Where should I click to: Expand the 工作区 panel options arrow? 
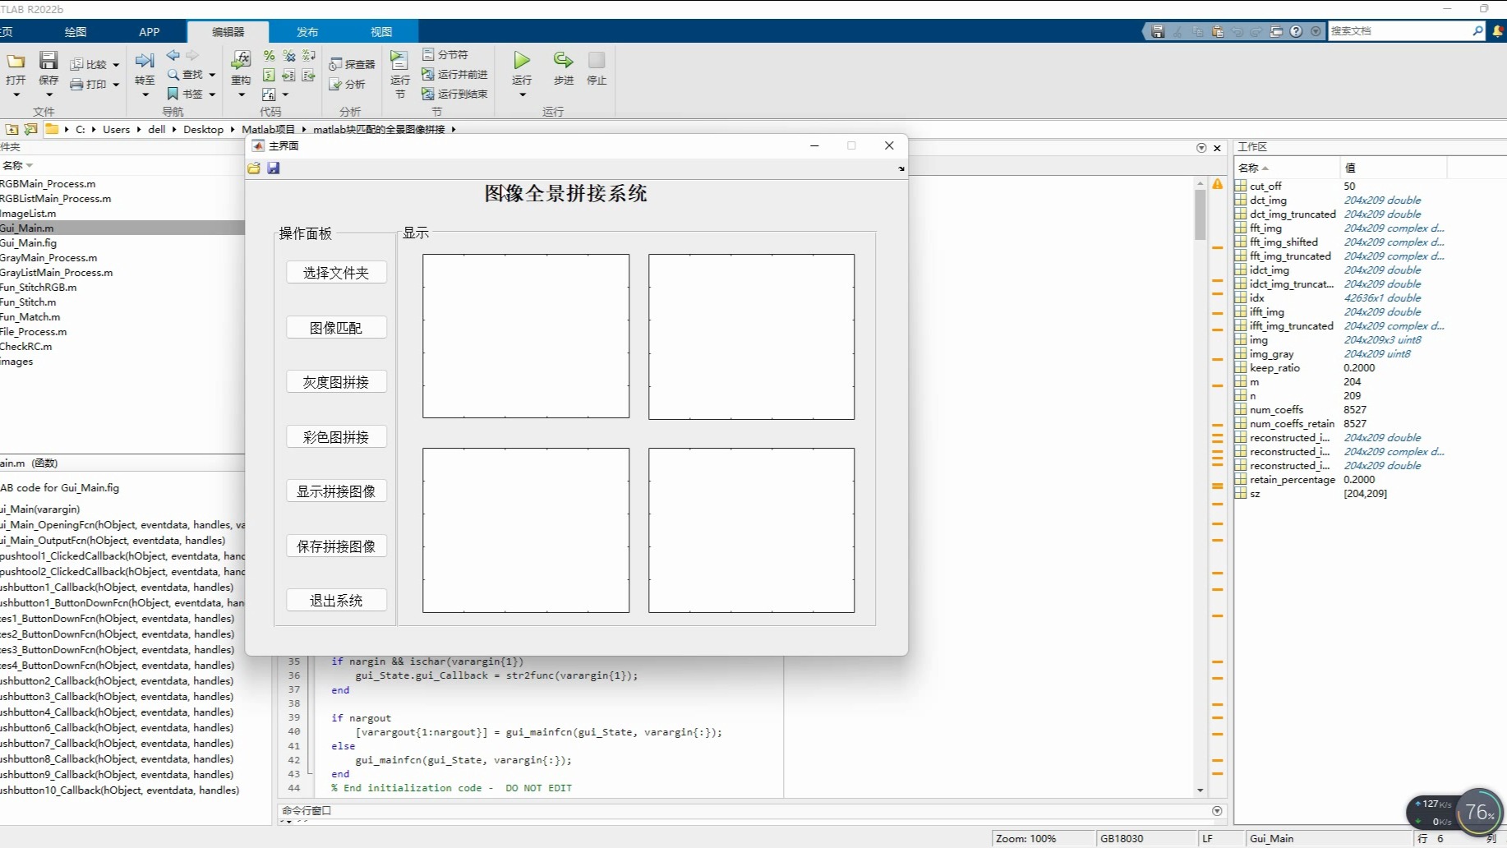click(1201, 147)
